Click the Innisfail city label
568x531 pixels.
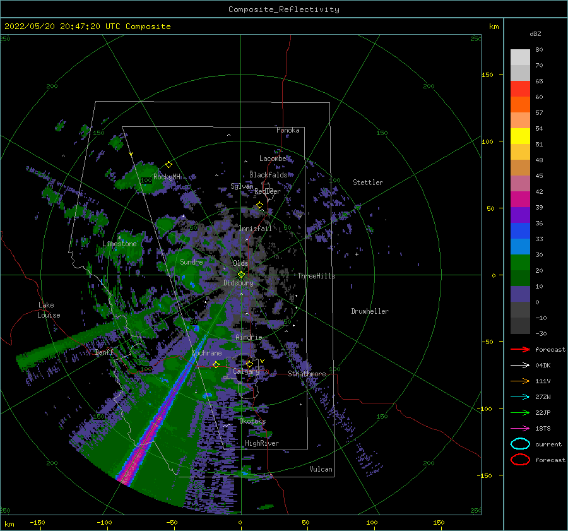[x=255, y=229]
